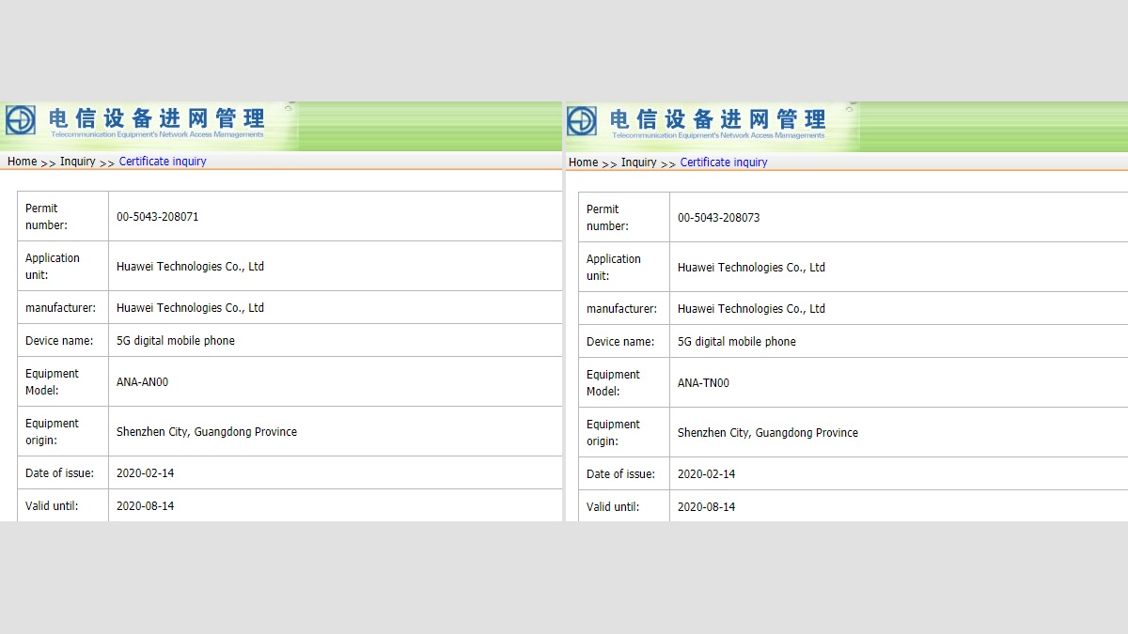Go to Inquiry breadcrumb in the left page
This screenshot has height=634, width=1128.
(x=77, y=162)
